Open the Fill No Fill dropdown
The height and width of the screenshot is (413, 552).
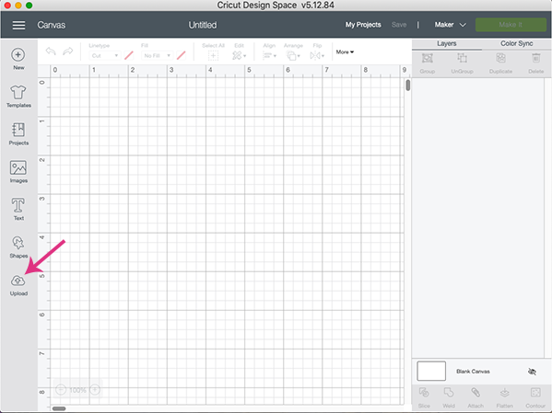point(157,55)
